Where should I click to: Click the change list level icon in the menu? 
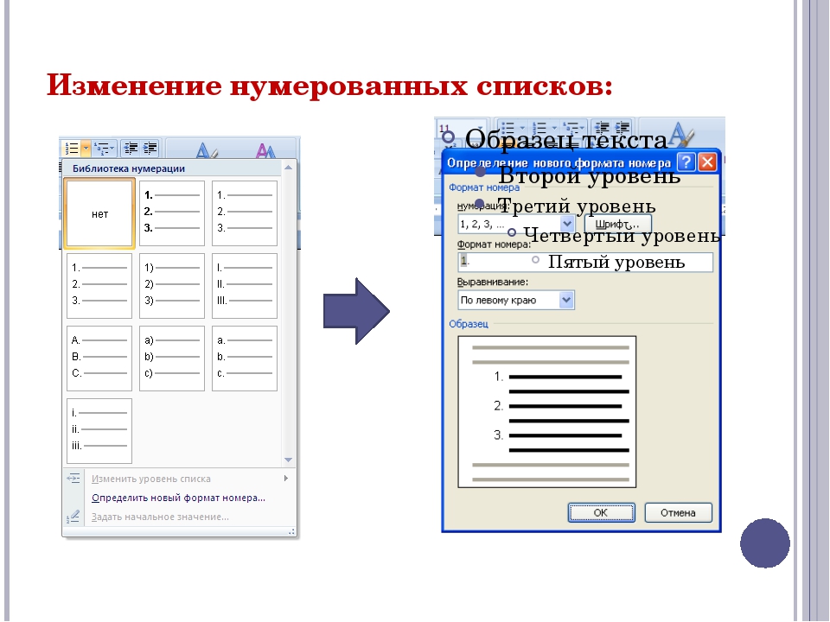coord(73,478)
